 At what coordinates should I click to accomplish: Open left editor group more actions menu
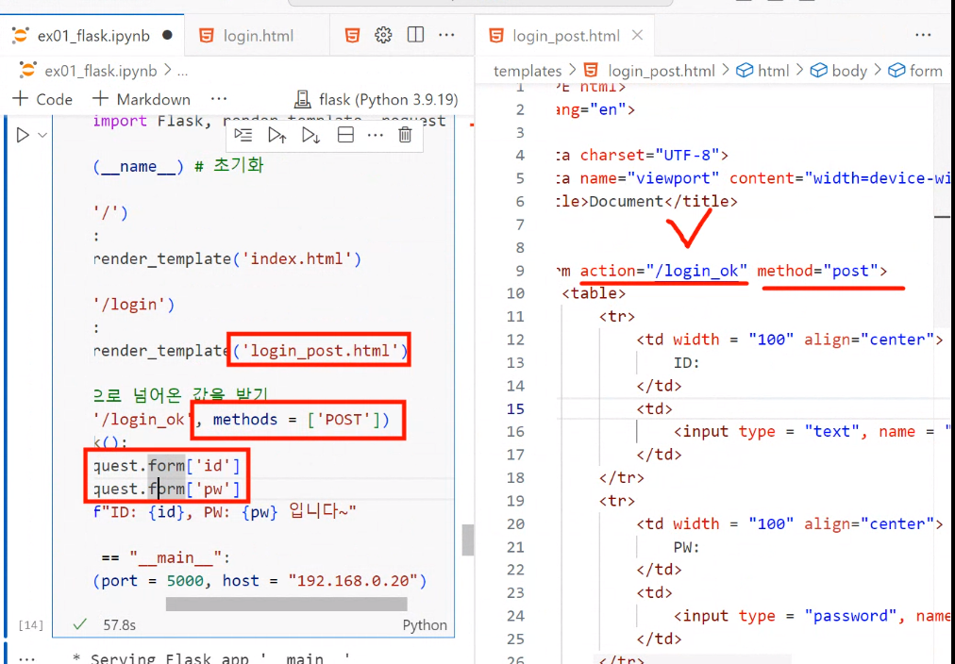coord(446,35)
